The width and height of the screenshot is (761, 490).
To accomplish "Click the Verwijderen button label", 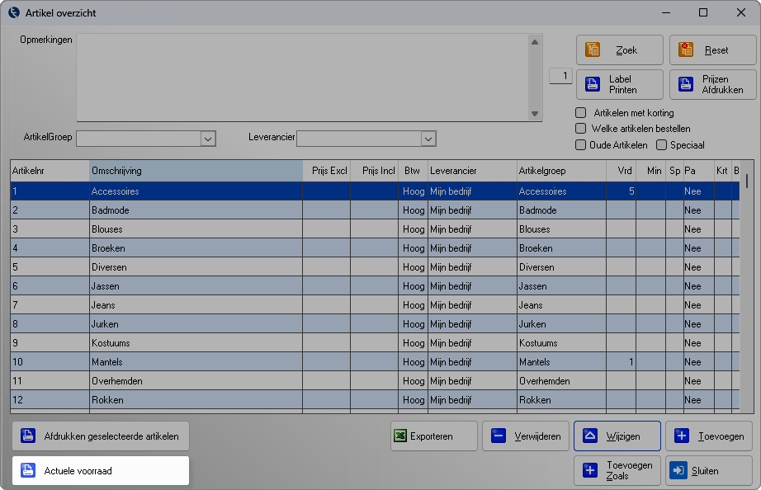I will click(538, 436).
